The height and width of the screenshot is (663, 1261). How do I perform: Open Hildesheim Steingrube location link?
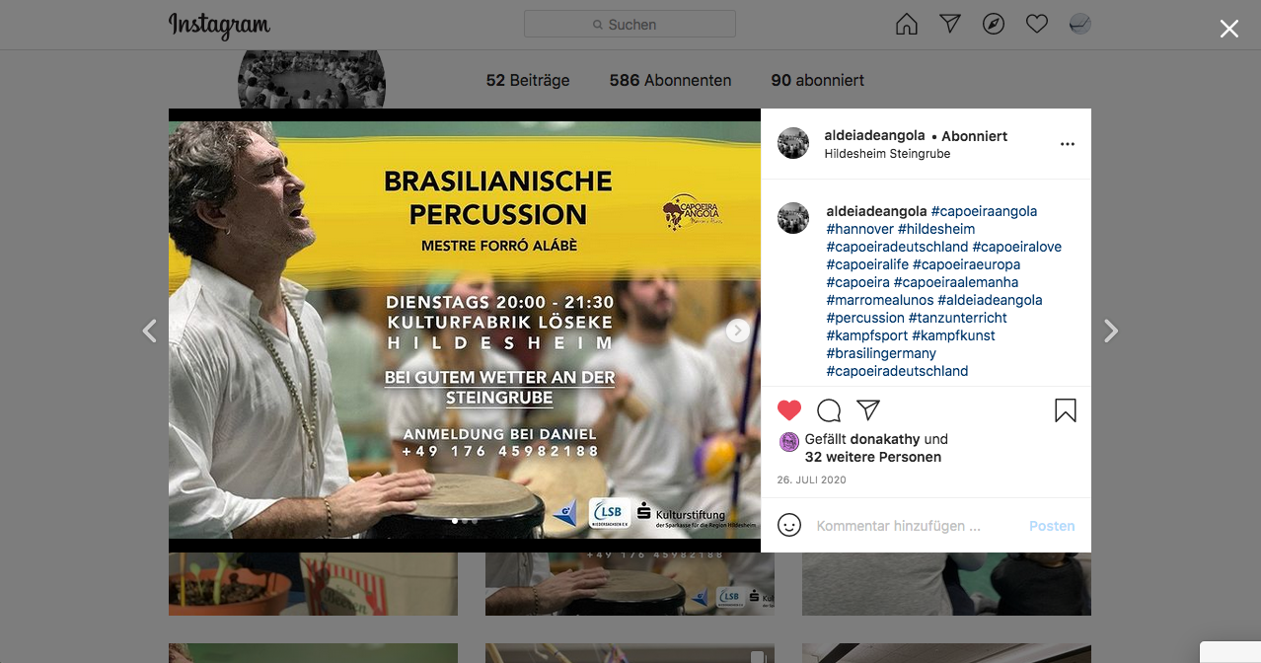(887, 154)
